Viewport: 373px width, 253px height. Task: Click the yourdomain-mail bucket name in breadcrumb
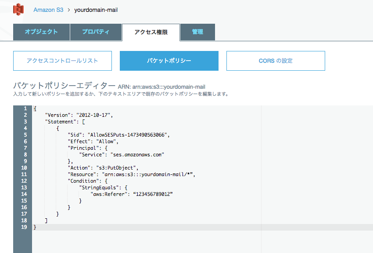click(96, 10)
